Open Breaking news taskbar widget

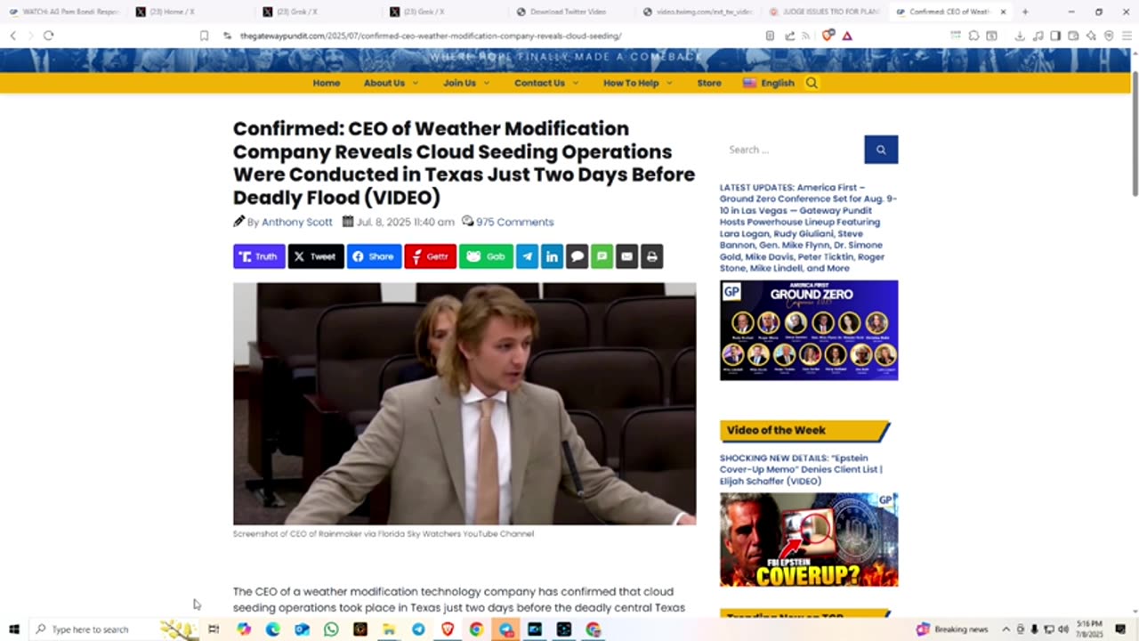pyautogui.click(x=952, y=629)
